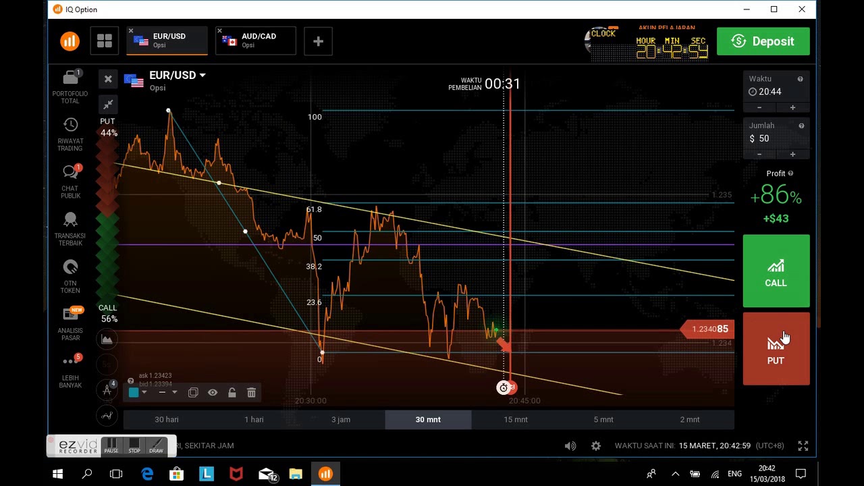Open candle interval 5s button
Viewport: 864px width, 486px height.
tap(107, 364)
